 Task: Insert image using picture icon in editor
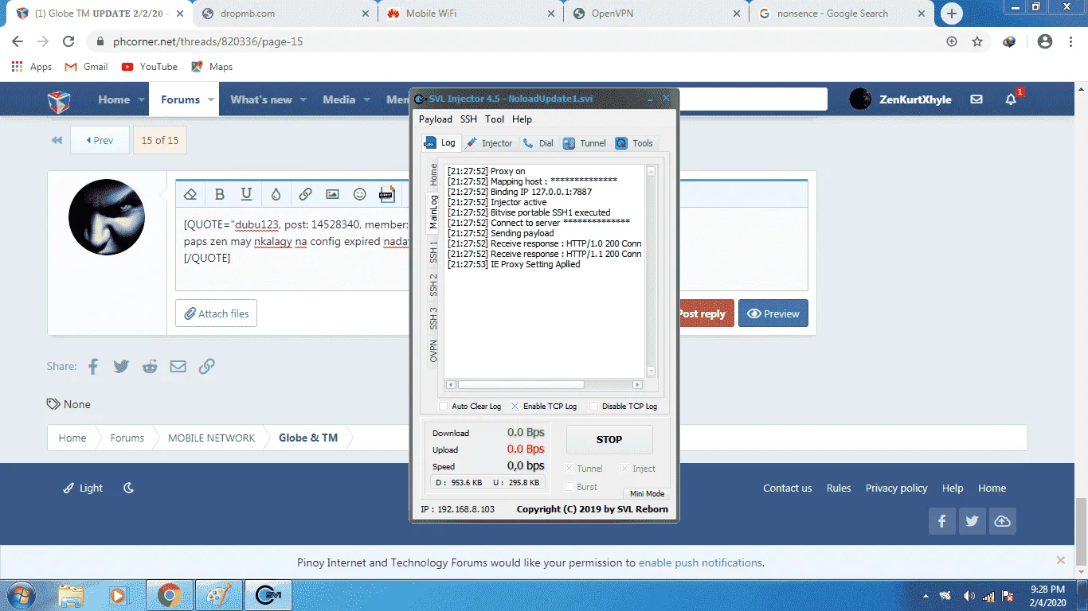[332, 194]
